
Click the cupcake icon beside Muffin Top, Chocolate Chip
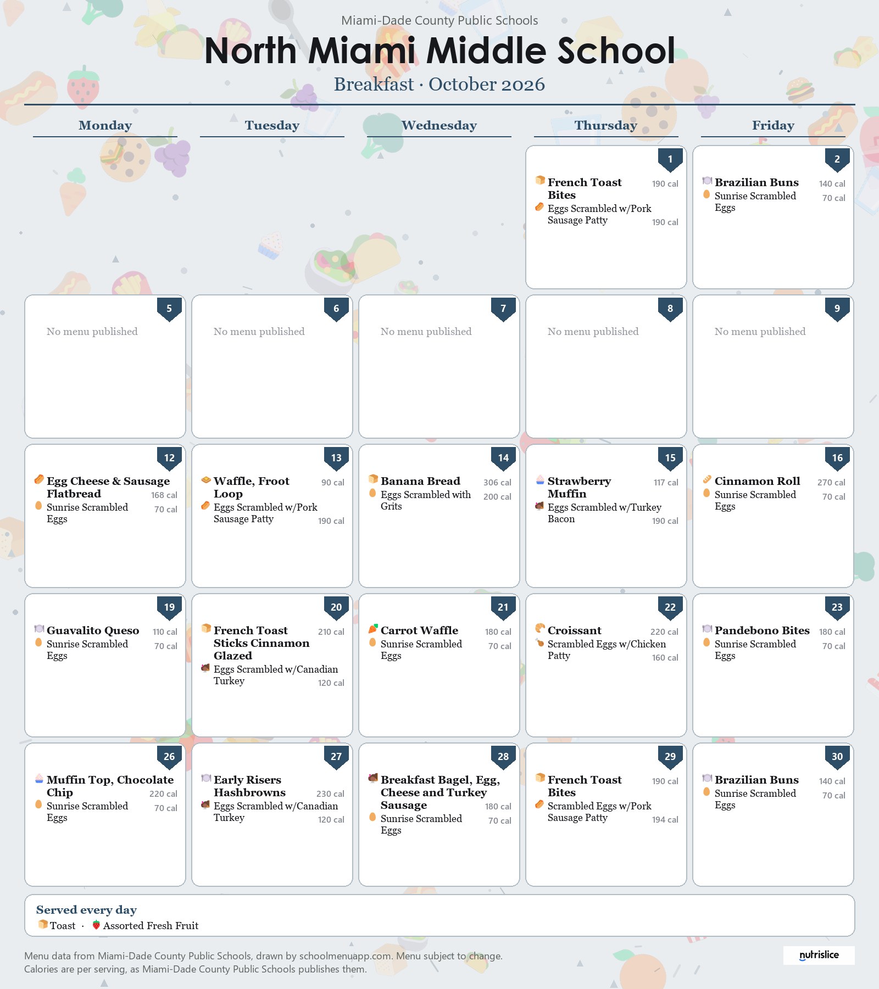pyautogui.click(x=39, y=778)
